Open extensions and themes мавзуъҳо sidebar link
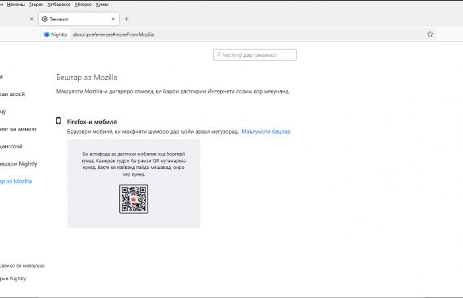Viewport: 463px width, 298px height. (x=22, y=266)
